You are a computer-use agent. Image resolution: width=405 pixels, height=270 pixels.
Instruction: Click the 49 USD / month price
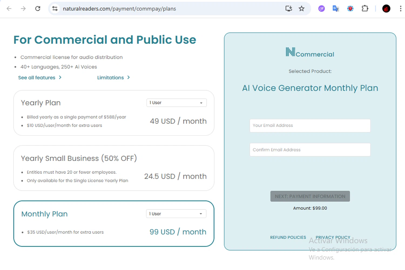coord(178,121)
